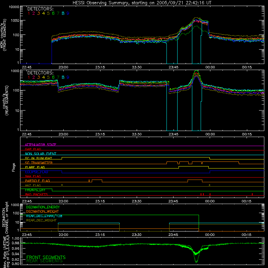
Task: Click orange detector 3 in the front segments legend
Action: (39, 13)
